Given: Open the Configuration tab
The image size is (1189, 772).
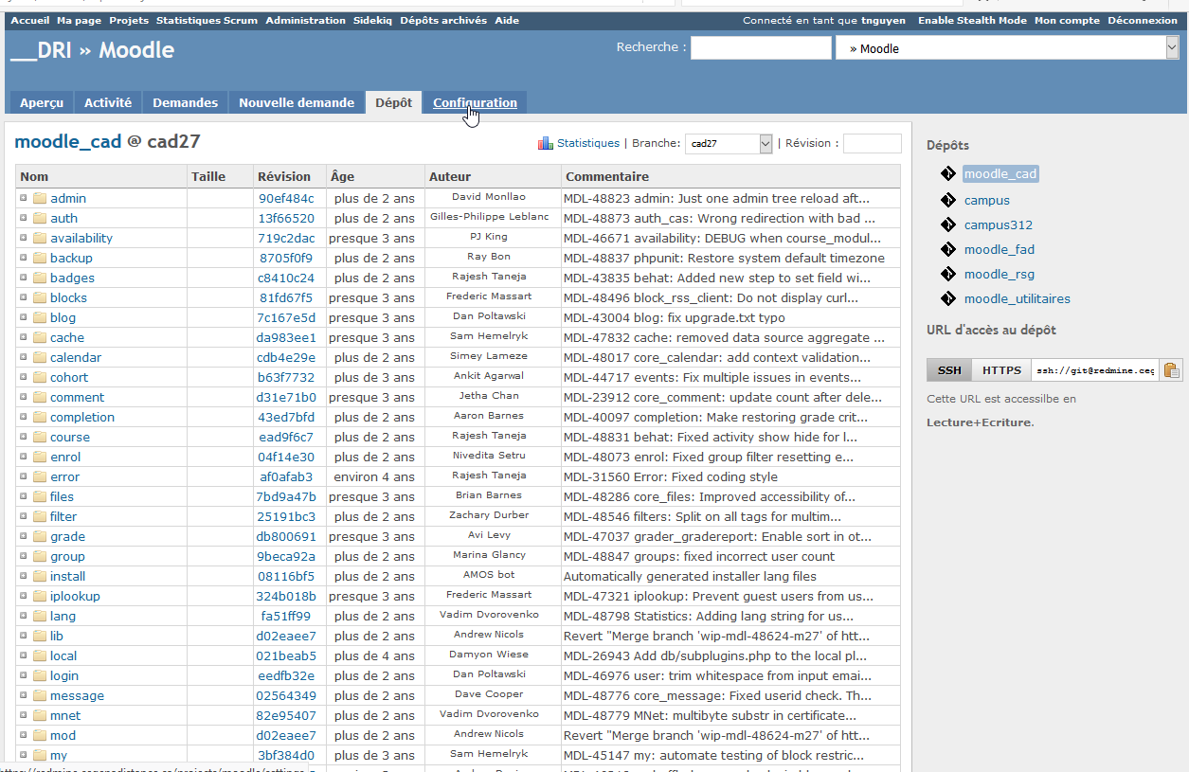Looking at the screenshot, I should click(475, 103).
